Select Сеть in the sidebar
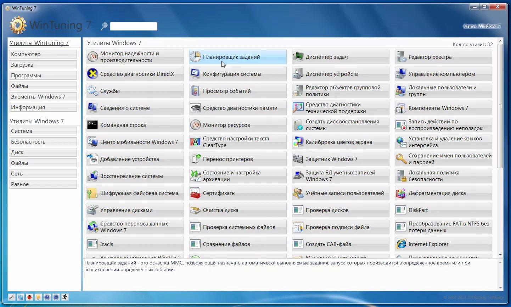511x307 pixels. [x=43, y=174]
